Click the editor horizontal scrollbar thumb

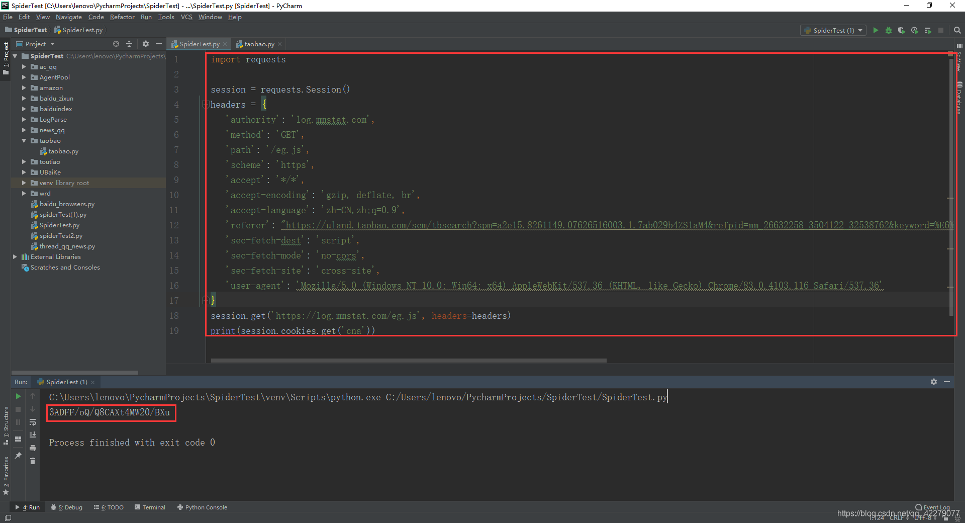coord(409,360)
